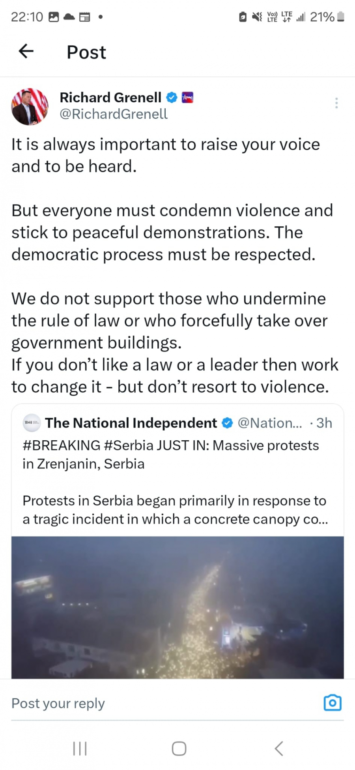
Task: Tap The National Independent verified badge
Action: (227, 423)
